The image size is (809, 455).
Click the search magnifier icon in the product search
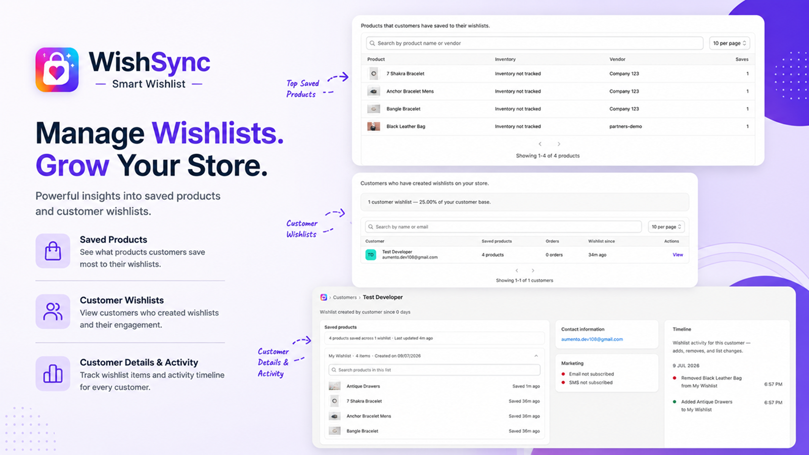point(373,43)
